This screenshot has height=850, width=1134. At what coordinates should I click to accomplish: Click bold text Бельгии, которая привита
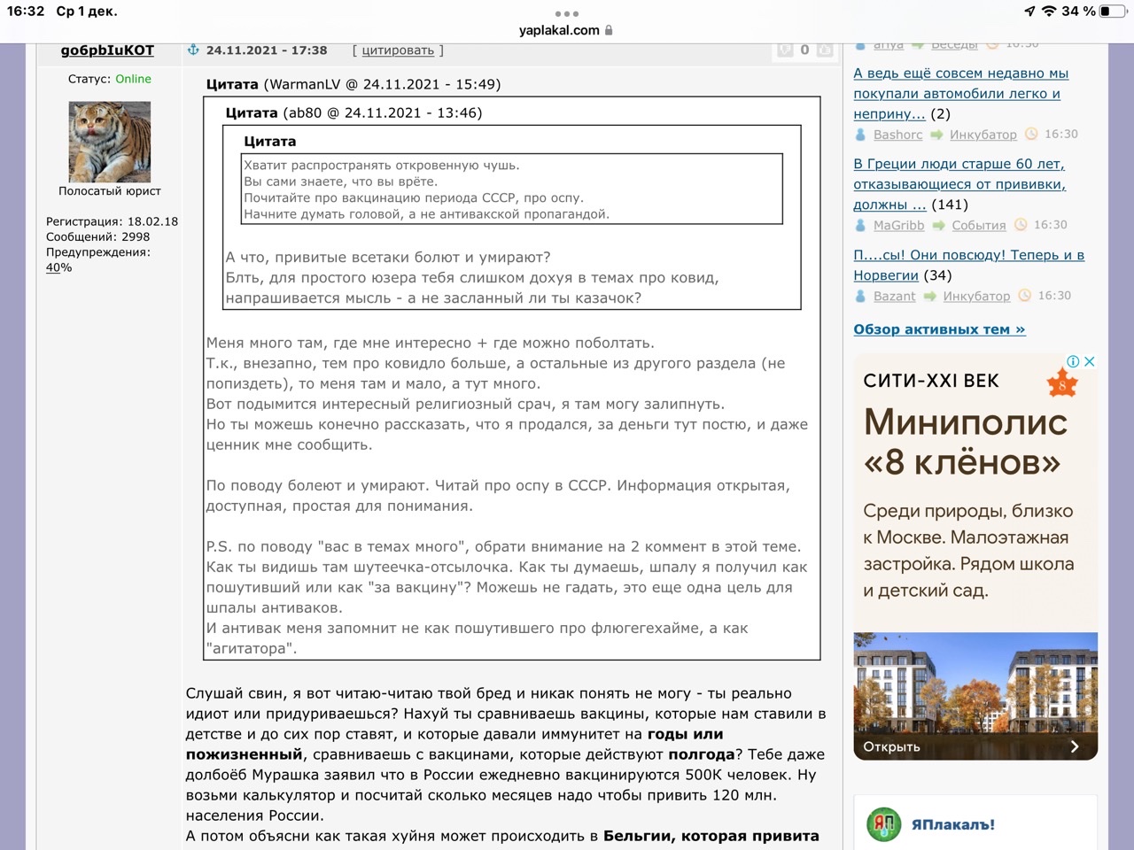tap(711, 836)
